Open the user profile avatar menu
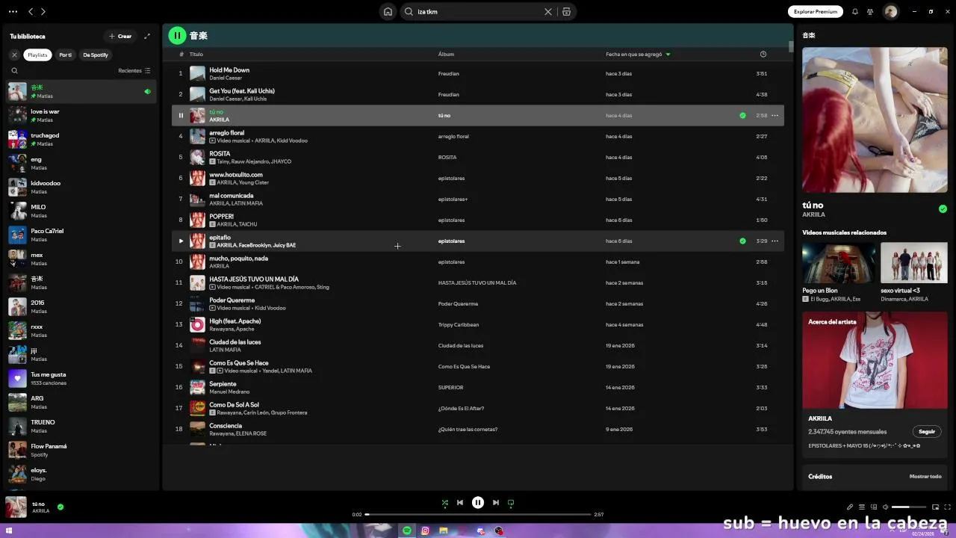The height and width of the screenshot is (538, 956). (x=890, y=11)
